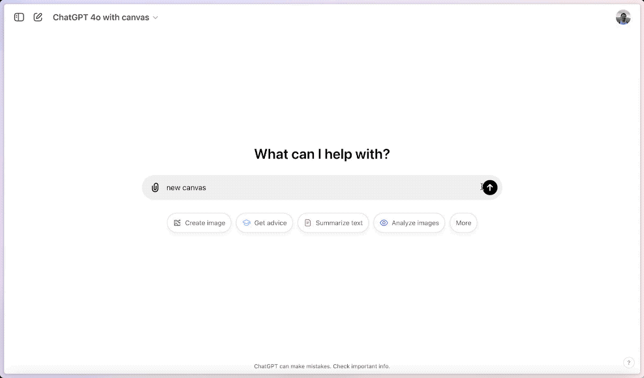The width and height of the screenshot is (644, 378).
Task: Send the message with the arrow button
Action: tap(489, 187)
